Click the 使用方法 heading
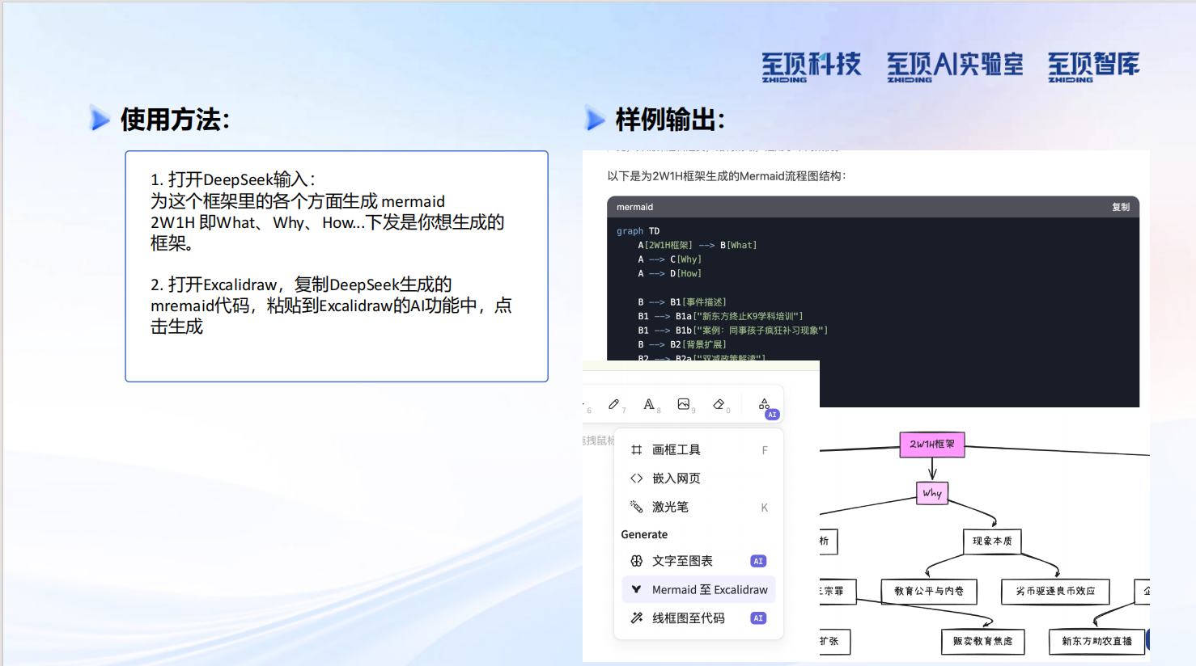Viewport: 1196px width, 666px height. click(x=175, y=120)
